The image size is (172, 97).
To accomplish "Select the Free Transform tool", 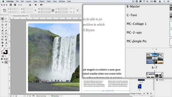I will [x=6, y=37].
